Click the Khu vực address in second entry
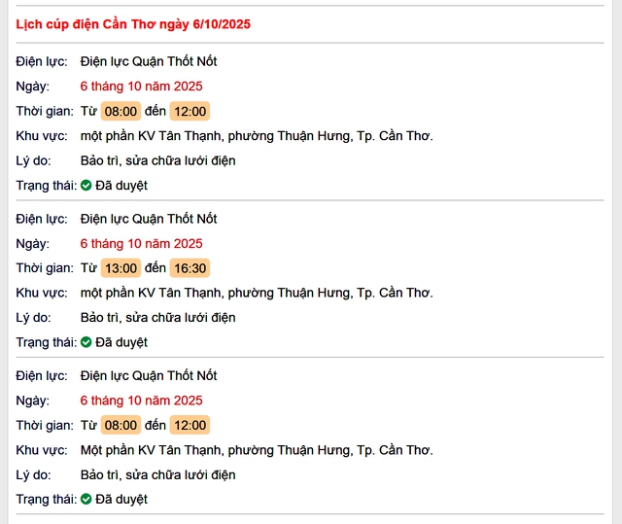The width and height of the screenshot is (622, 524). (x=257, y=293)
